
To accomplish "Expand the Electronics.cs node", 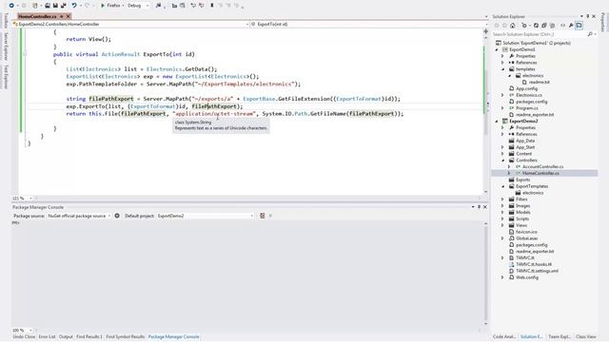I will 503,95.
